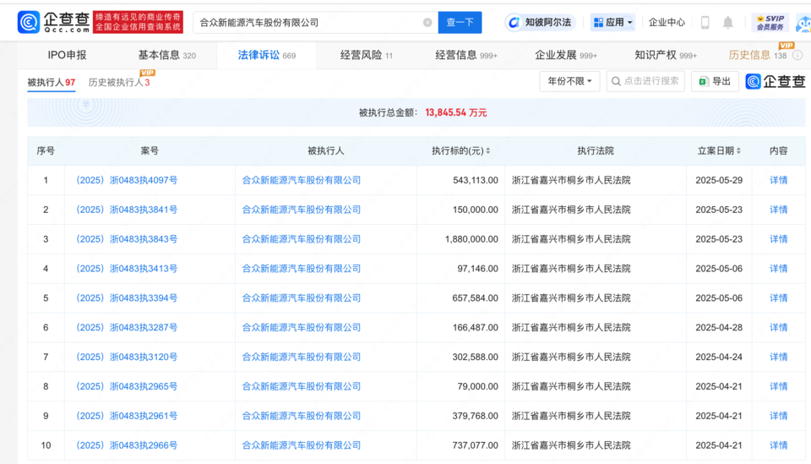Image resolution: width=811 pixels, height=464 pixels.
Task: Open 详情 for case 浙0483执2966号
Action: [778, 445]
